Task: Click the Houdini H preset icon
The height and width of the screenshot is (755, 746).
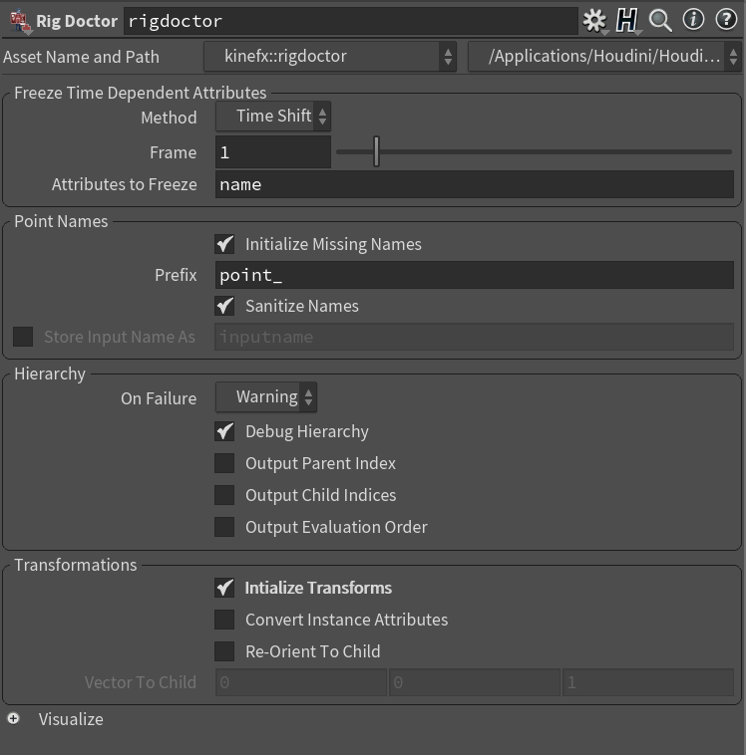Action: pos(626,20)
